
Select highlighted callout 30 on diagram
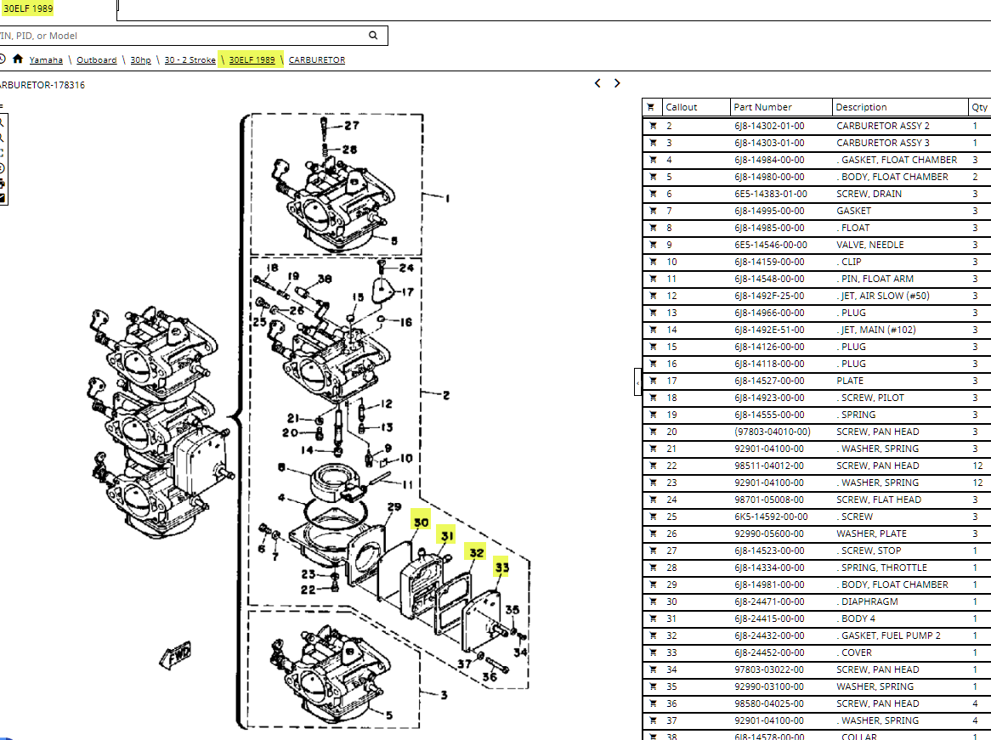pyautogui.click(x=421, y=522)
